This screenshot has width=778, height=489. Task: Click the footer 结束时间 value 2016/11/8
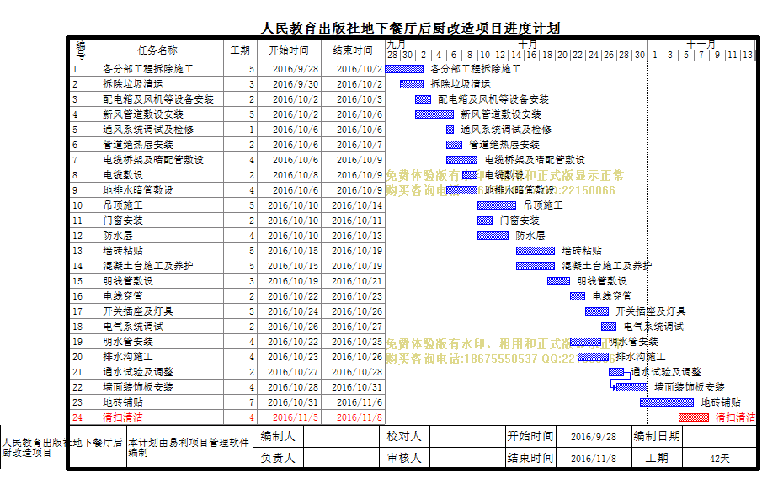[594, 459]
